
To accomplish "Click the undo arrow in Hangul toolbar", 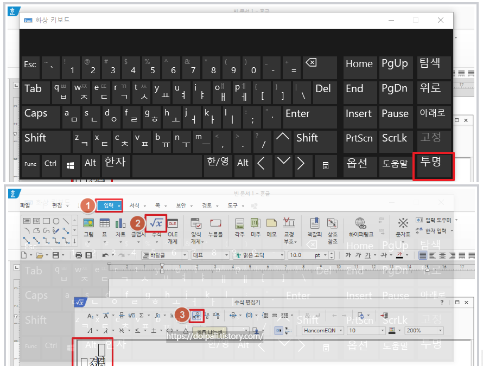I will [x=105, y=255].
